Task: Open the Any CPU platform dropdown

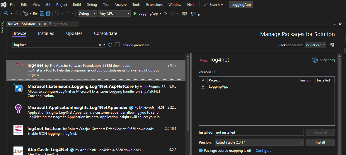Action: click(115, 13)
